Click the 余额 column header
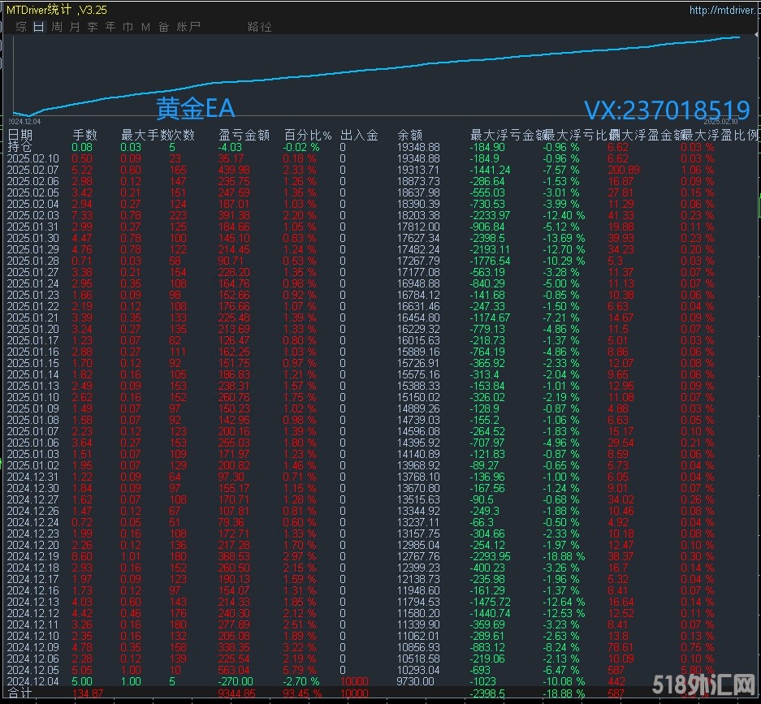 pos(409,135)
